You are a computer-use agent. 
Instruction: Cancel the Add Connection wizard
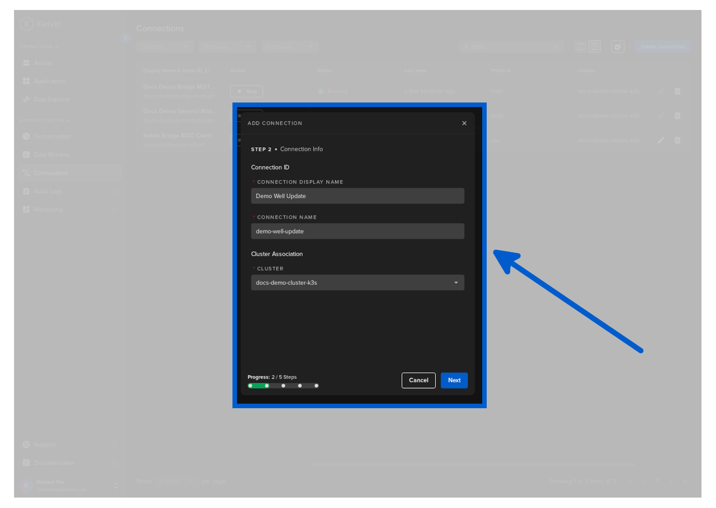pyautogui.click(x=418, y=380)
